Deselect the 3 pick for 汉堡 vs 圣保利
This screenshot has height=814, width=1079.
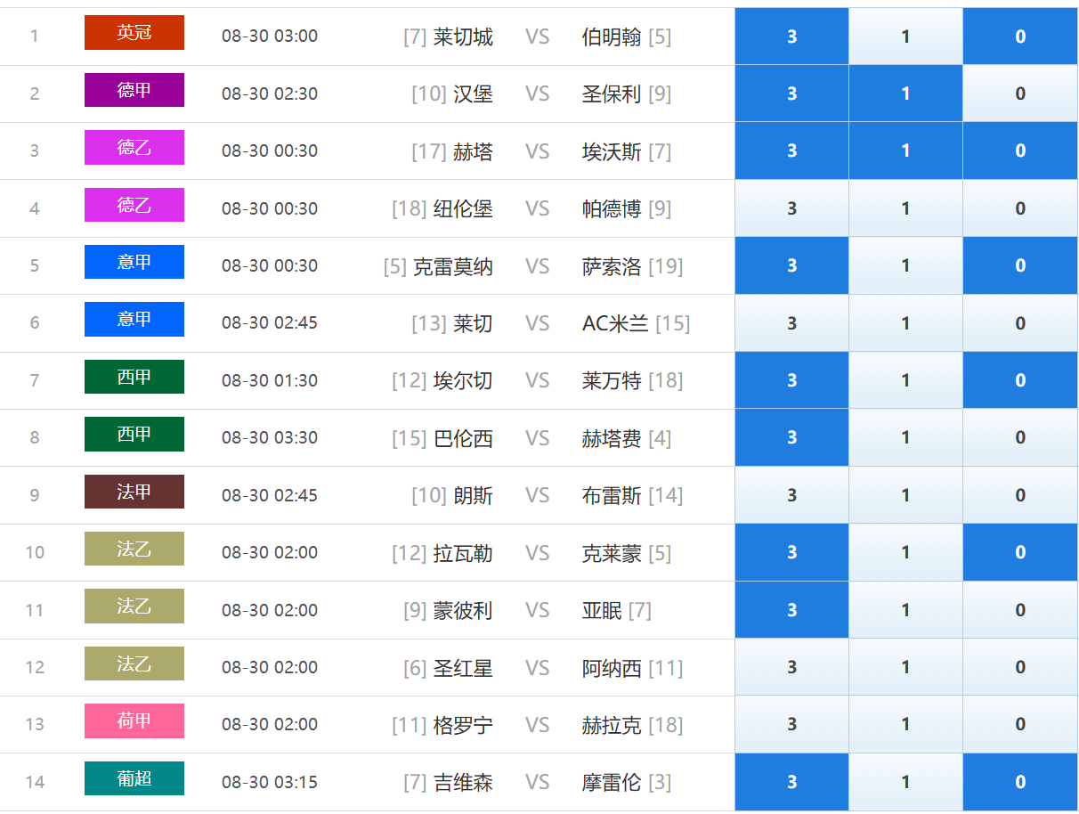pos(791,94)
